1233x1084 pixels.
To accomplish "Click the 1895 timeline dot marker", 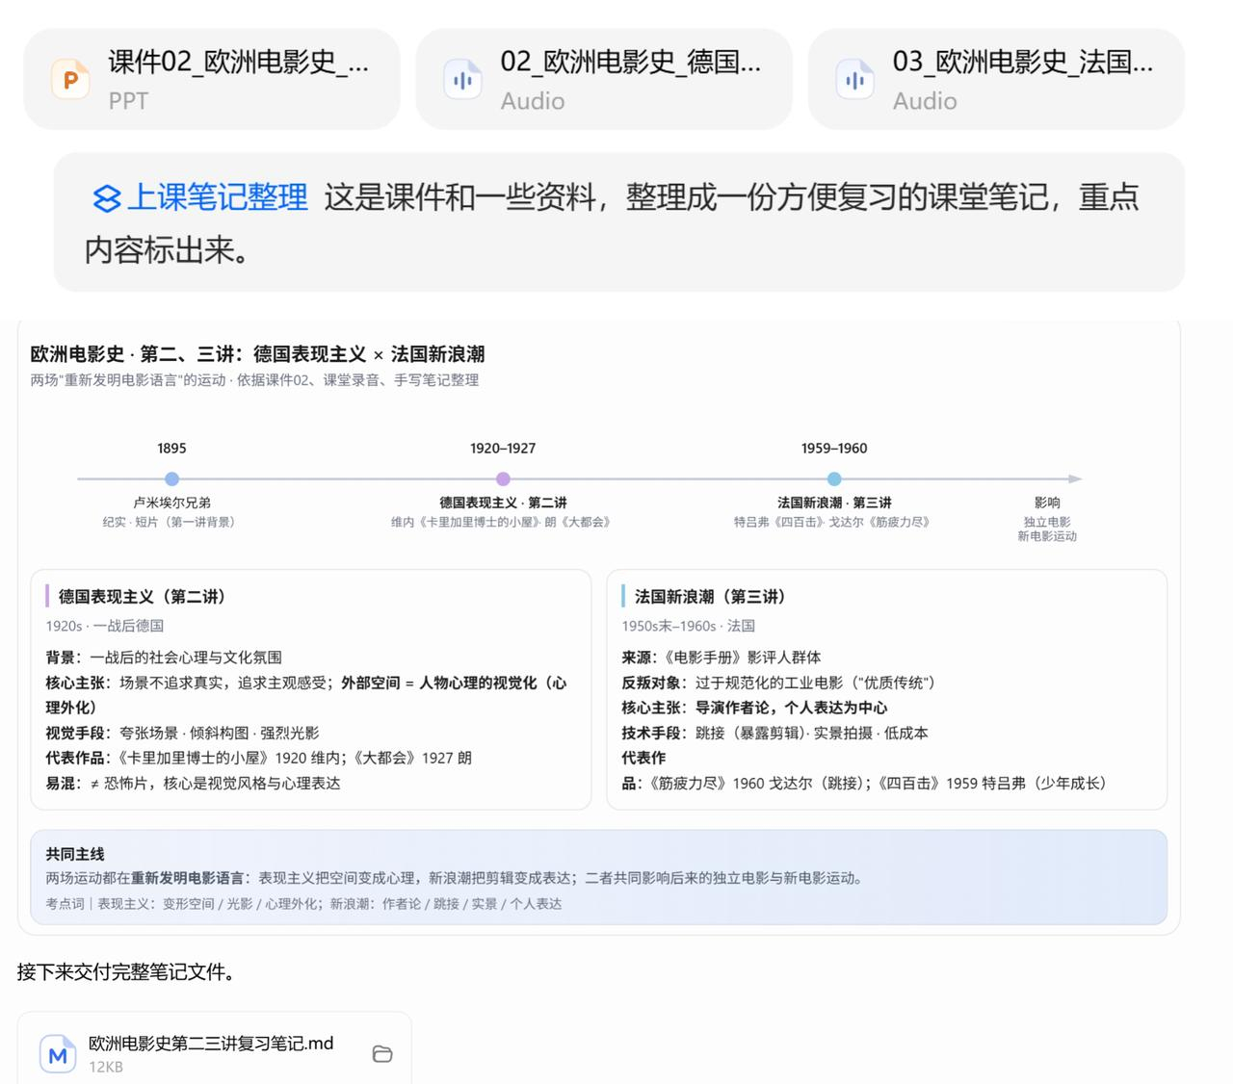I will point(171,478).
